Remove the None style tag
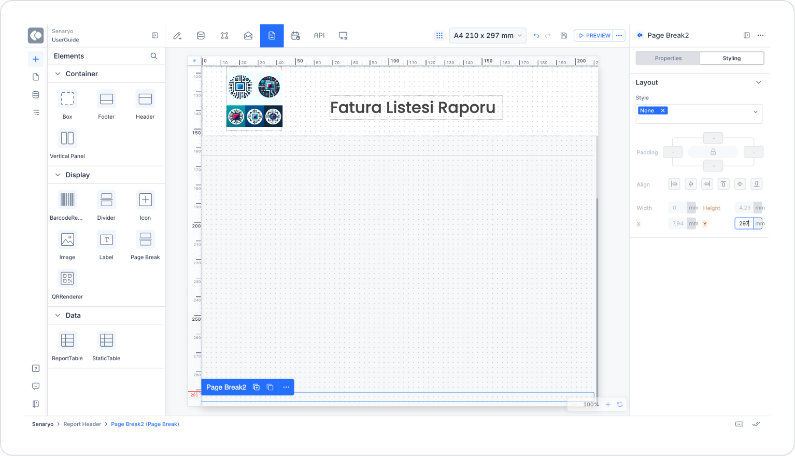795x456 pixels. pyautogui.click(x=663, y=111)
